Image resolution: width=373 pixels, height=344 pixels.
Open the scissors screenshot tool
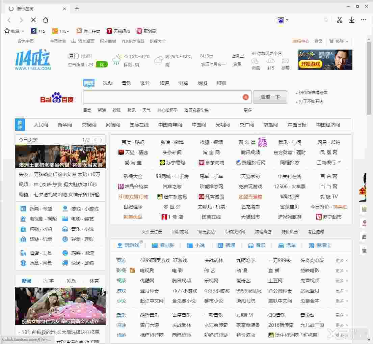point(340,20)
